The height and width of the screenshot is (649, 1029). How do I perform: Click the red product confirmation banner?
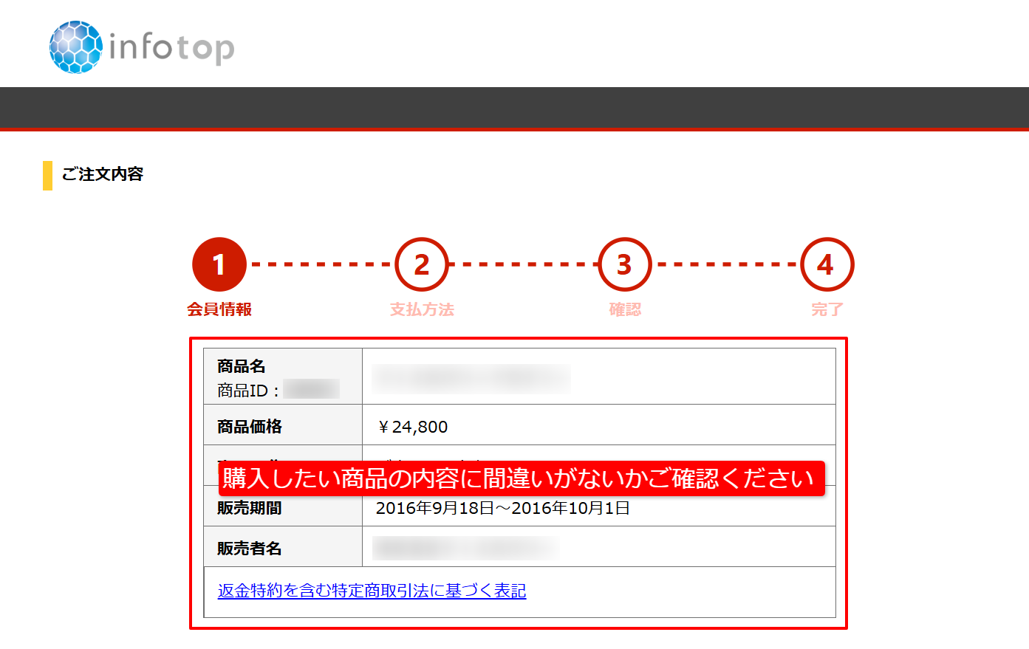click(x=521, y=478)
